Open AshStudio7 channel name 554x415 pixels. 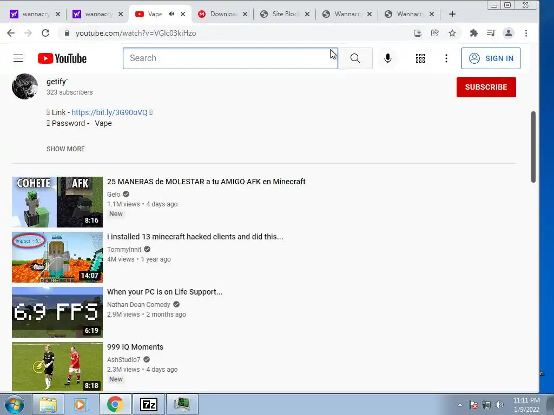point(124,359)
